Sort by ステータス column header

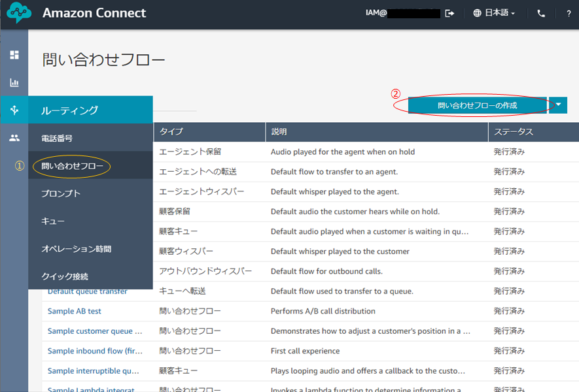click(534, 132)
